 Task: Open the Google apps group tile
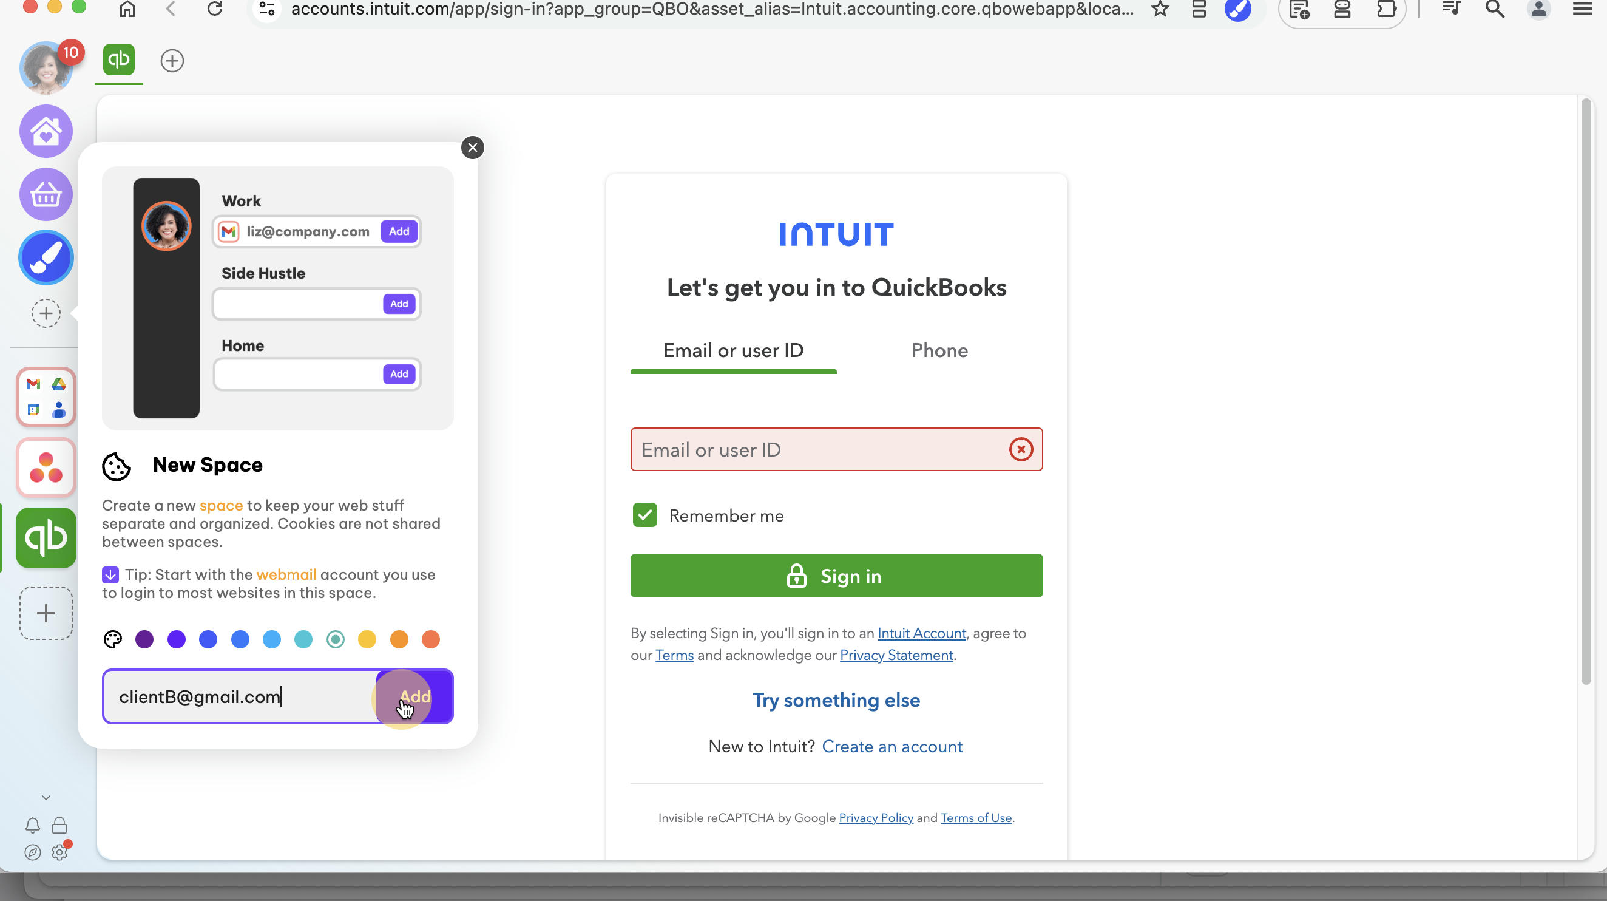click(46, 397)
